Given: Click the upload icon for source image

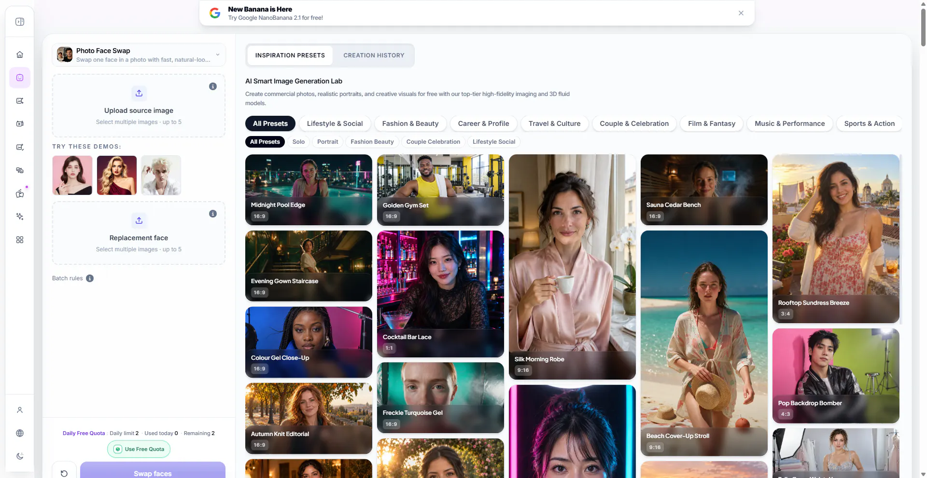Looking at the screenshot, I should coord(139,93).
